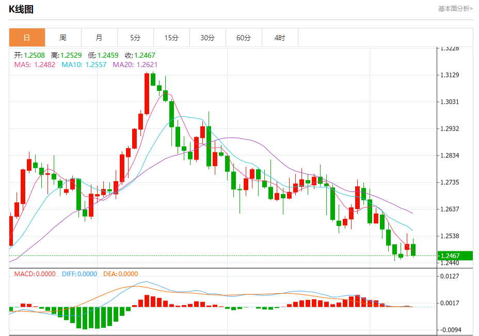Switch to the 月 monthly tab
The width and height of the screenshot is (479, 336).
pyautogui.click(x=99, y=38)
